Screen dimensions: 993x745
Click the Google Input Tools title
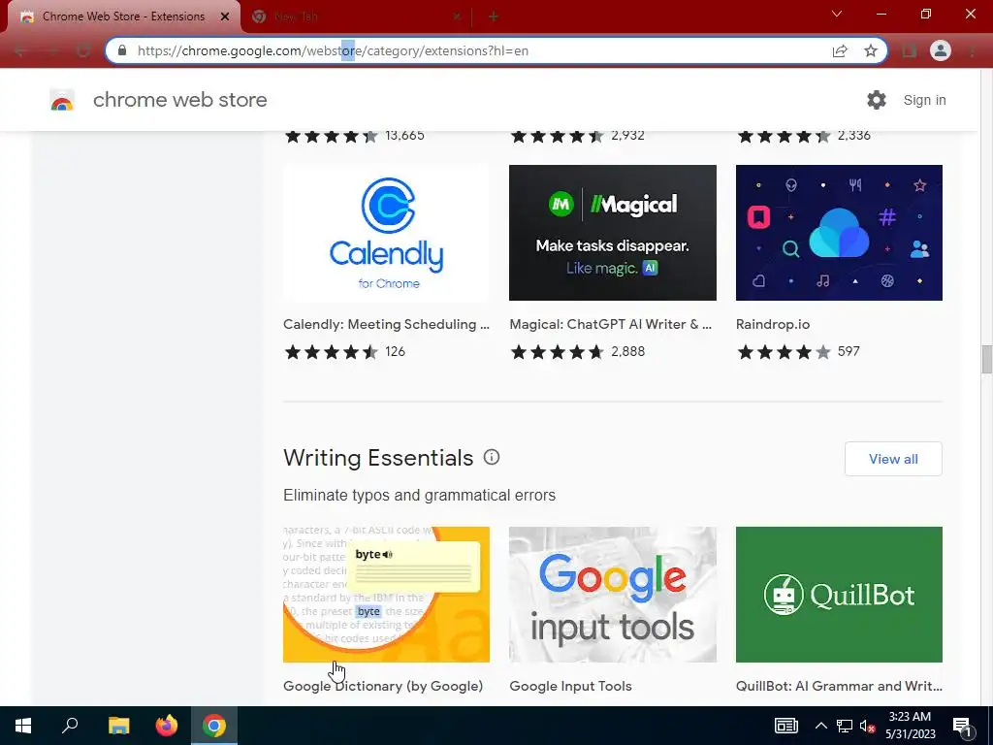pos(570,686)
